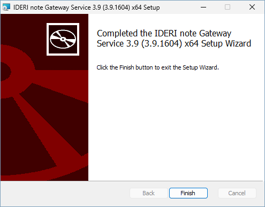Select the greyed-out Back button
Screen dimensions: 265x207
149,193
